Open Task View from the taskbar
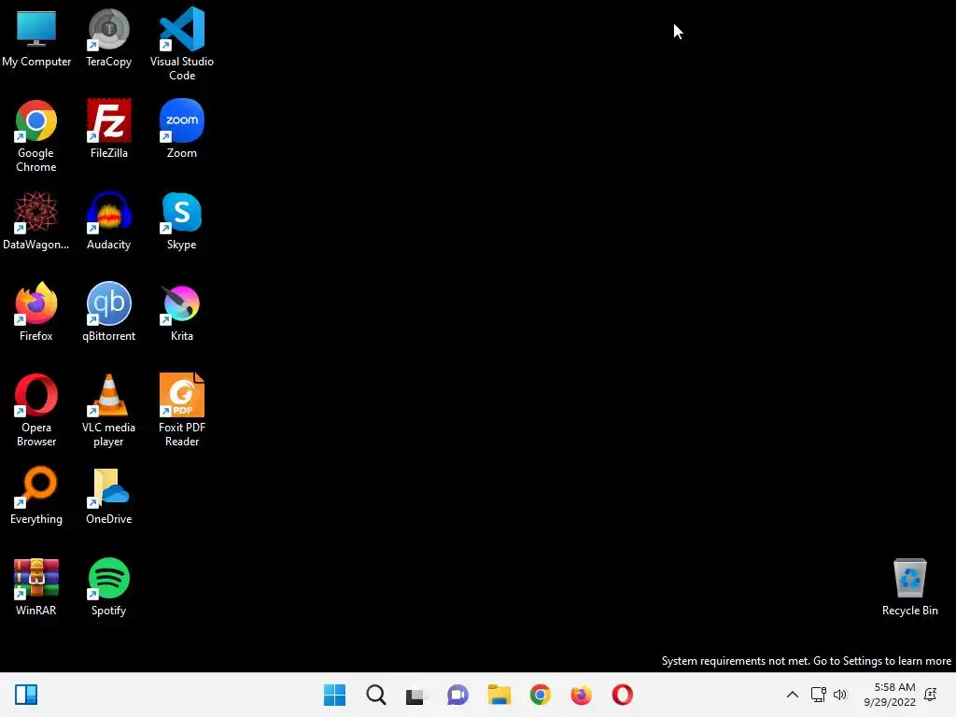Image resolution: width=956 pixels, height=717 pixels. (x=416, y=695)
